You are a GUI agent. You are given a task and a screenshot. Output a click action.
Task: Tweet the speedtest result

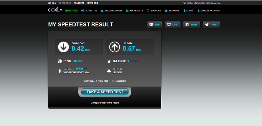212,25
